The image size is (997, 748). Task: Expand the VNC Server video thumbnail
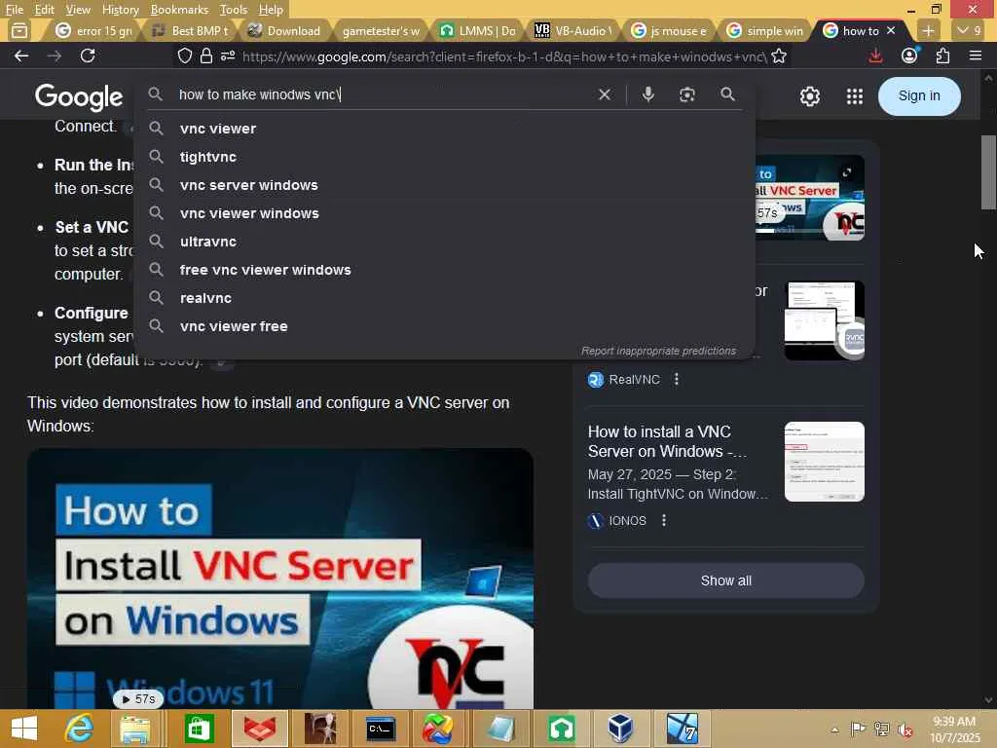click(847, 172)
